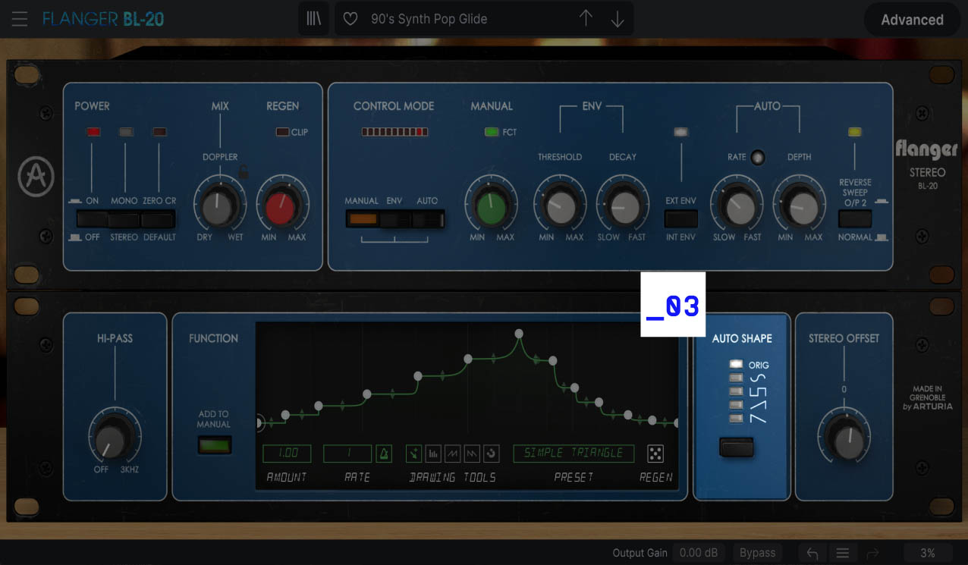Select the steps drawing tool
The height and width of the screenshot is (565, 968).
pyautogui.click(x=432, y=453)
